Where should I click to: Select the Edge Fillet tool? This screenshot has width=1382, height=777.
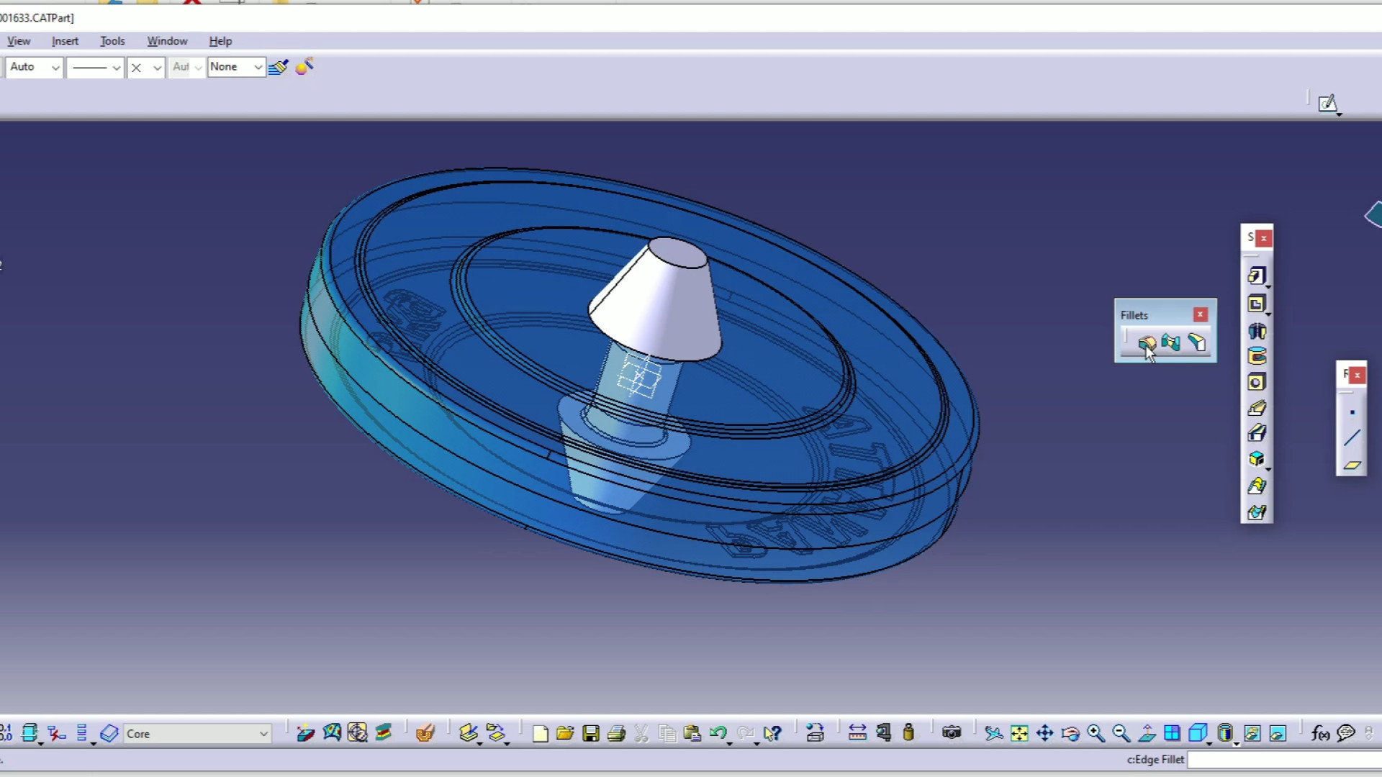(x=1147, y=343)
